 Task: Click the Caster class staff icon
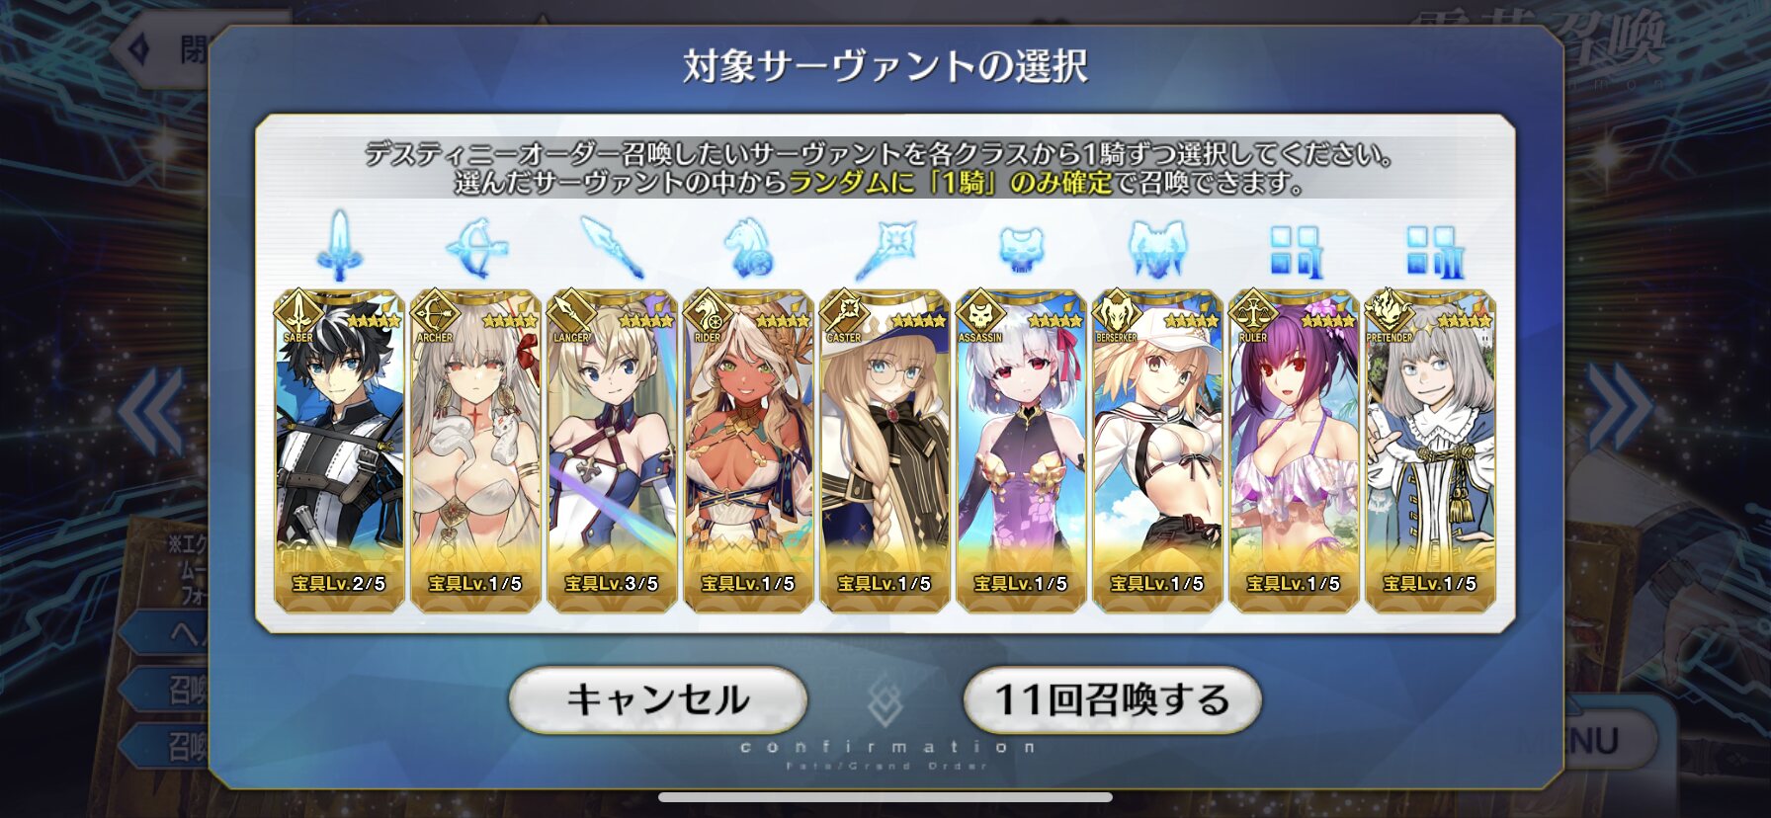click(x=885, y=249)
